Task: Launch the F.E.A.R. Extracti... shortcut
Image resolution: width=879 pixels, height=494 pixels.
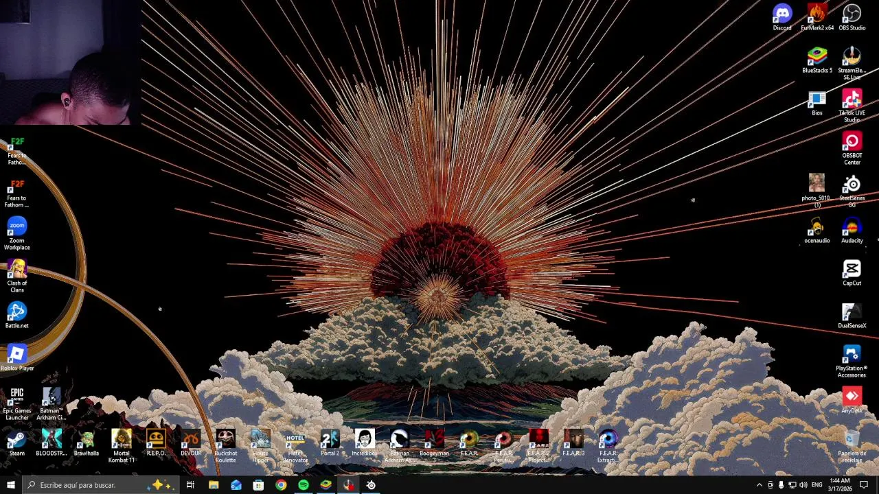Action: (608, 447)
